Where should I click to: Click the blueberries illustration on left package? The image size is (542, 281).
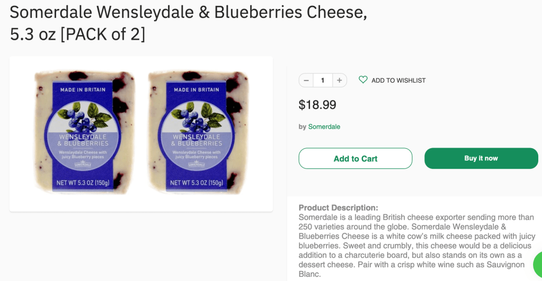point(83,119)
